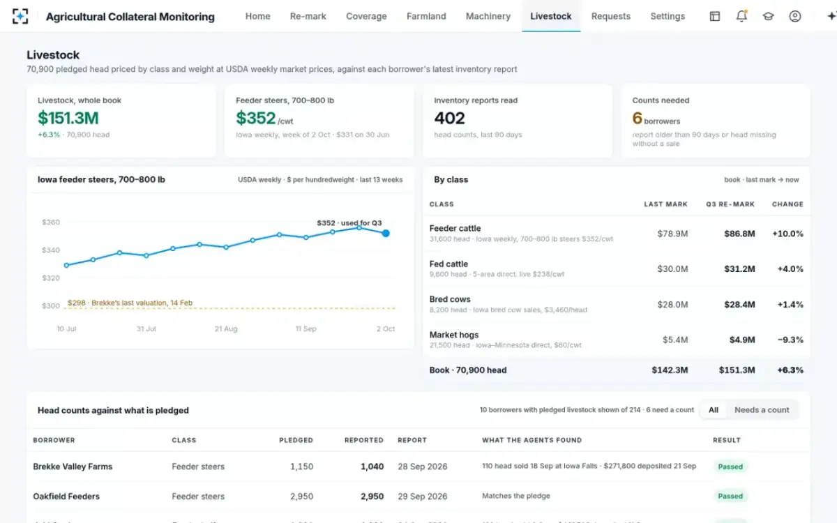View the Requests tab
Image resolution: width=837 pixels, height=523 pixels.
pos(611,16)
